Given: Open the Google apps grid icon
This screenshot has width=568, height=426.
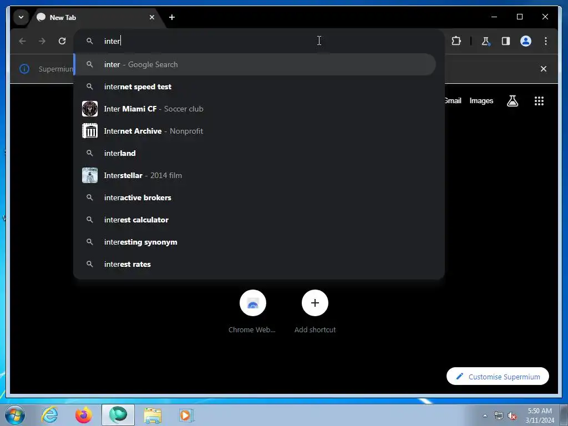Looking at the screenshot, I should pos(539,101).
